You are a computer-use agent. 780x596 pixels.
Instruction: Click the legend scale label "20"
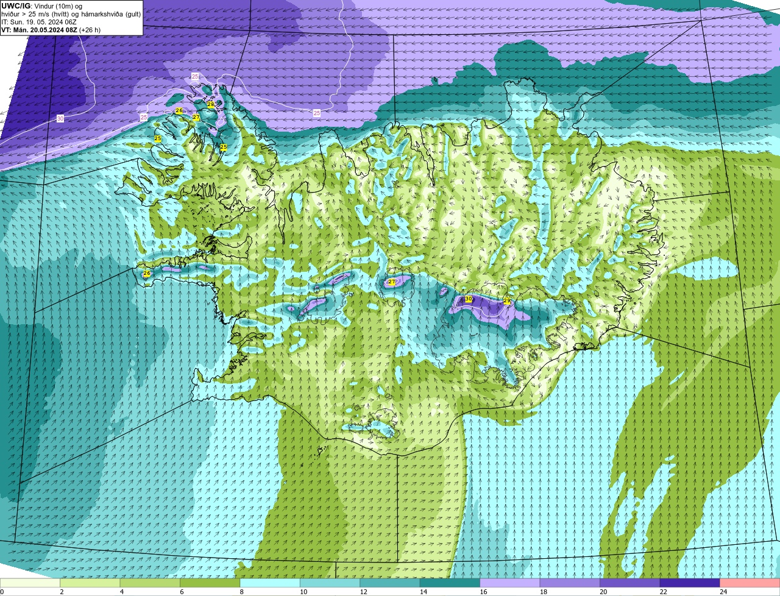pyautogui.click(x=603, y=592)
